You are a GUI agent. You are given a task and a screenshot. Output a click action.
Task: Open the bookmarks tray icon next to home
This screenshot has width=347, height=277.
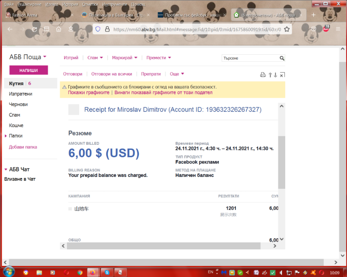(x=71, y=29)
